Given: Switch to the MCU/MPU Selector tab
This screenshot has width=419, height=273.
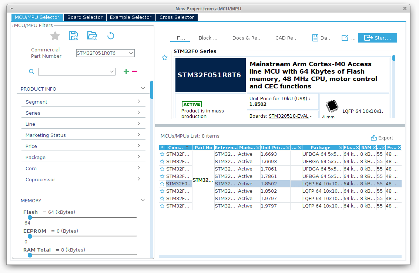Looking at the screenshot, I should click(x=37, y=17).
